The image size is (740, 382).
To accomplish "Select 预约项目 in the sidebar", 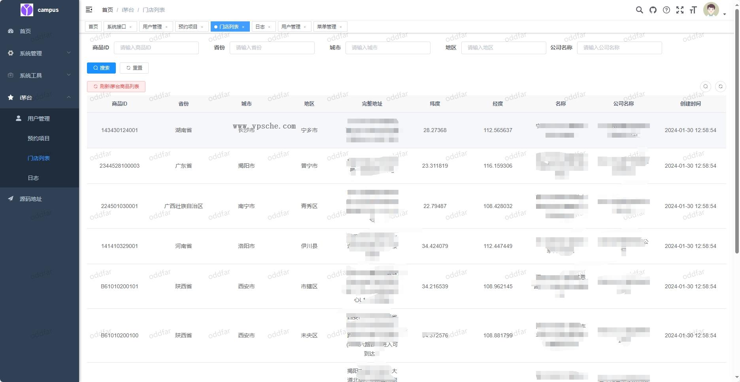I will tap(39, 138).
